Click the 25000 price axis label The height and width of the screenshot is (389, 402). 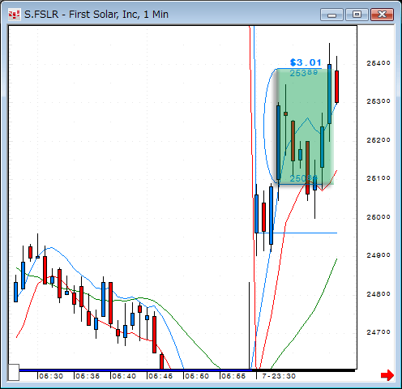pyautogui.click(x=378, y=217)
